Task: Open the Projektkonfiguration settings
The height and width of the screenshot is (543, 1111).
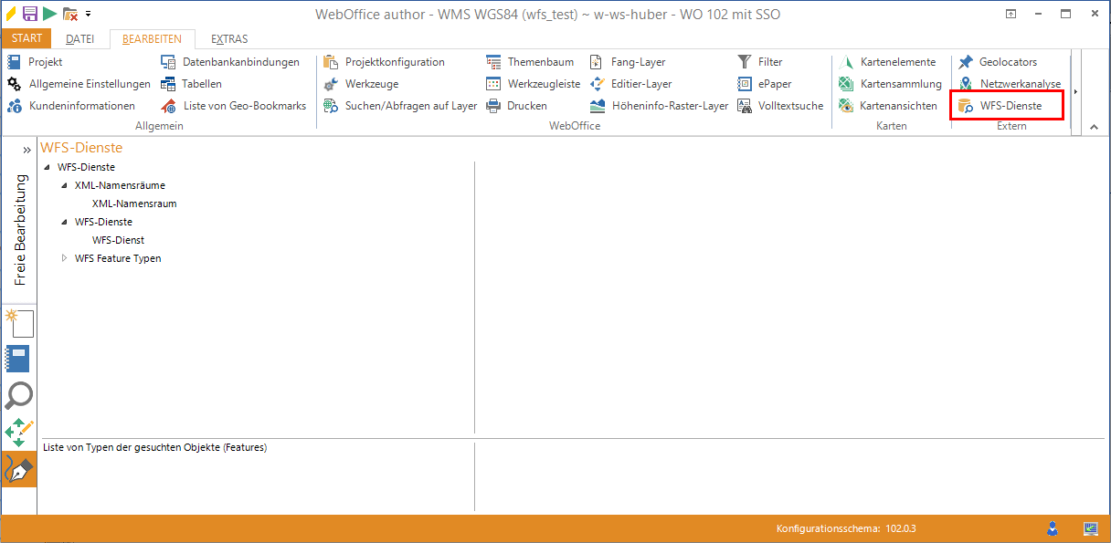Action: pos(394,61)
